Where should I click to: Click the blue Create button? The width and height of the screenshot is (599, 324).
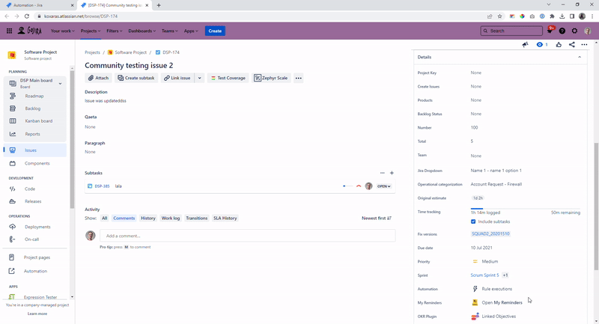coord(215,31)
